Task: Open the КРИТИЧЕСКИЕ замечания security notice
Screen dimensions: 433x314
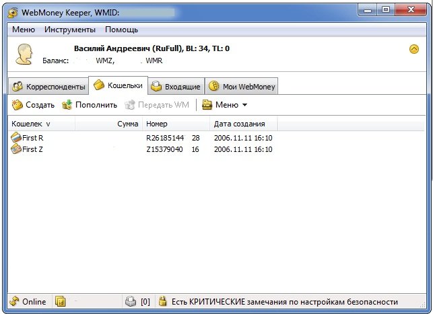Action: [x=285, y=302]
